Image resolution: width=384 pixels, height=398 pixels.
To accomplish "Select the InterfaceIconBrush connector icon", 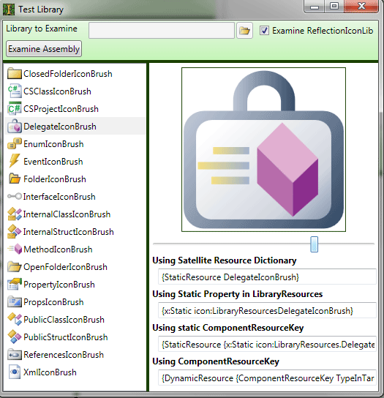I will [x=15, y=197].
